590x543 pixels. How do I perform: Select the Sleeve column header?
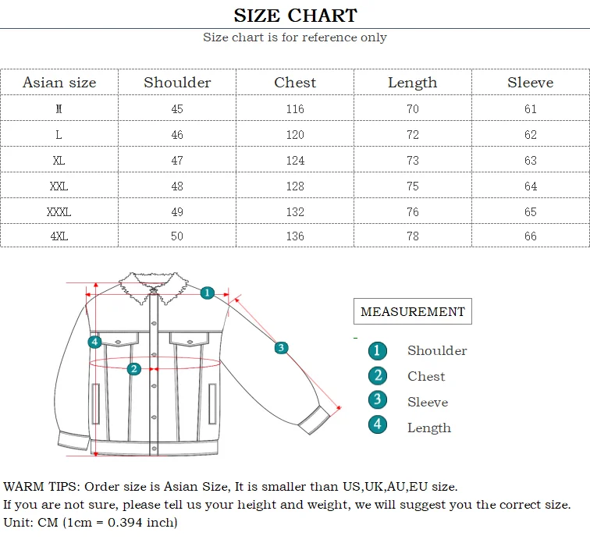531,83
